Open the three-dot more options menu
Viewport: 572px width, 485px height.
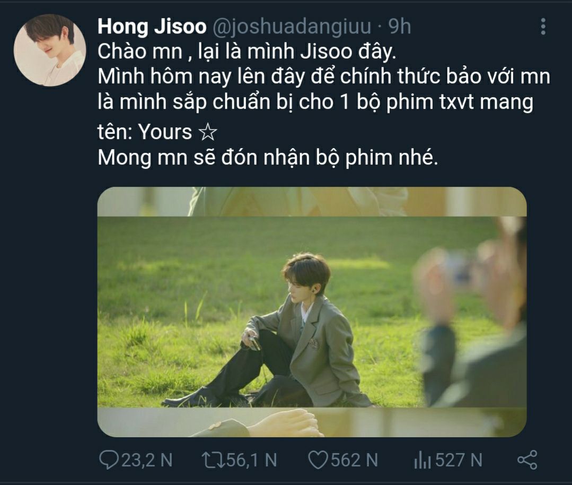click(x=543, y=27)
